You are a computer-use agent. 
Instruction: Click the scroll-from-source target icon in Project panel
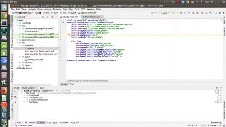pyautogui.click(x=43, y=17)
